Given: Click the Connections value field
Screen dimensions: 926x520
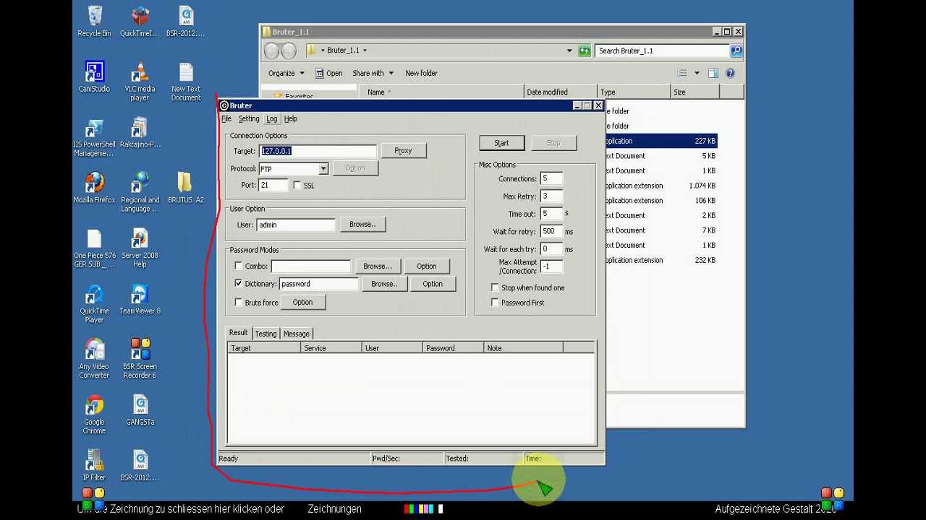Looking at the screenshot, I should pyautogui.click(x=551, y=179).
